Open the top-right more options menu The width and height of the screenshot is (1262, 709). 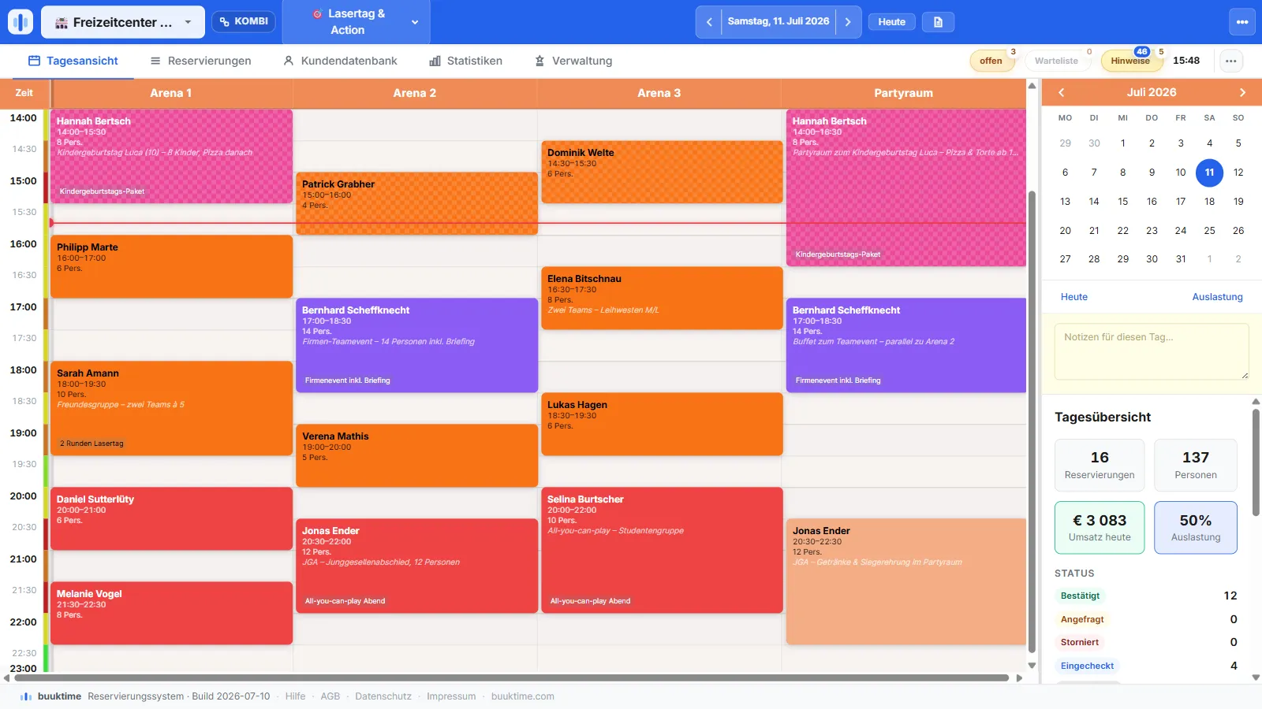(x=1242, y=22)
